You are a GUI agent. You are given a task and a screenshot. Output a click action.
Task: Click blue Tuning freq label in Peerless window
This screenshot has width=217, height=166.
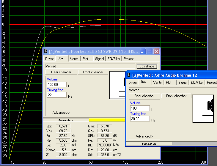[55, 90]
